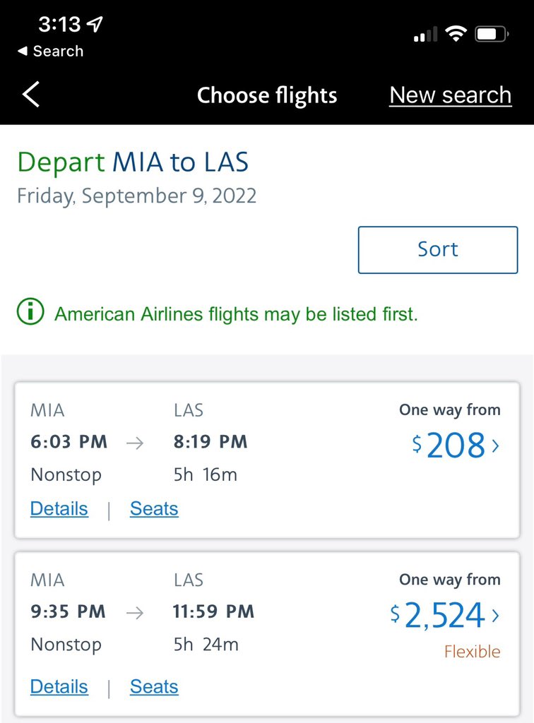Screen dimensions: 534x723
Task: Open Details for the 6:03 PM flight
Action: pyautogui.click(x=59, y=509)
